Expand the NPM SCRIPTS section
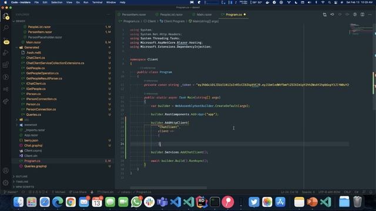376x211 pixels. click(x=25, y=187)
